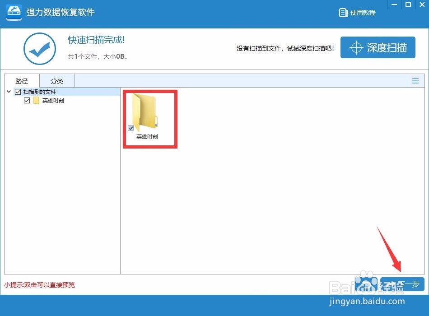Click the crosshair icon on 深度扫描 button
Viewport: 429px width, 316px height.
[x=358, y=47]
